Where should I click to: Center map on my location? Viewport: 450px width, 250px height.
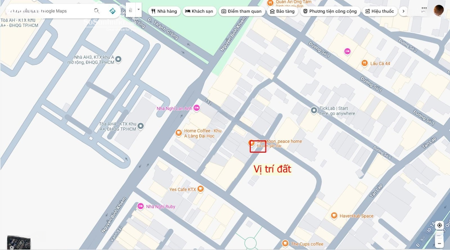click(x=439, y=225)
